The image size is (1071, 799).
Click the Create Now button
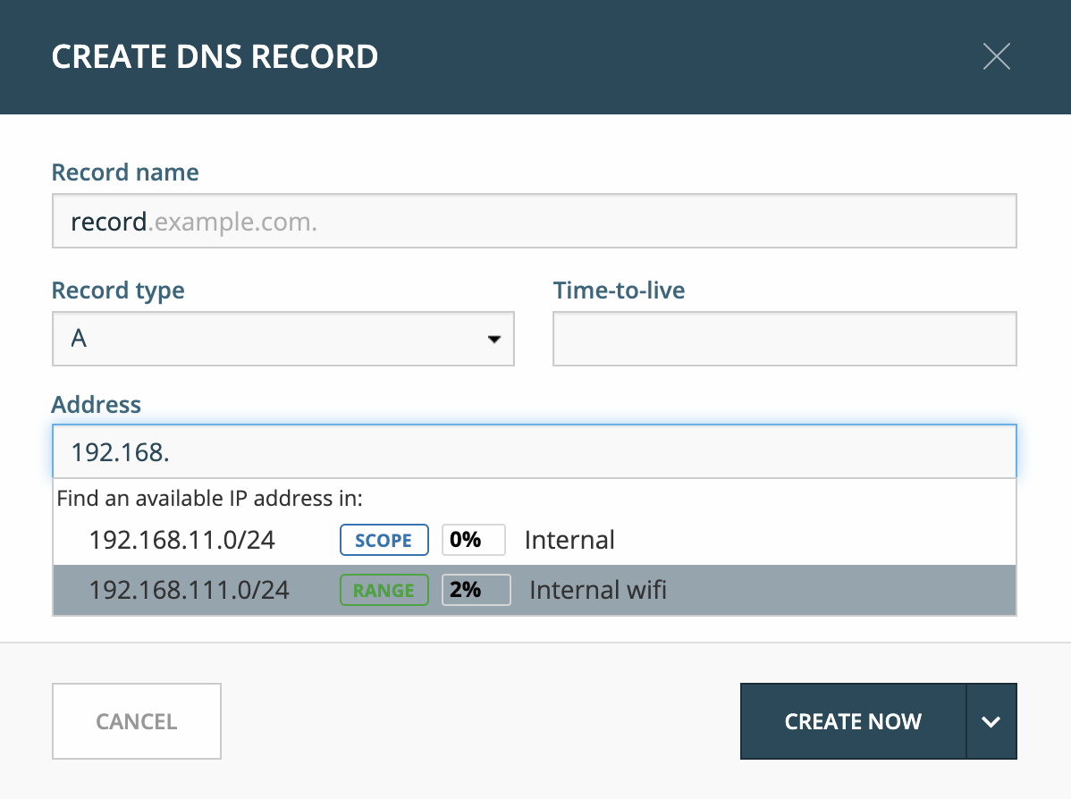coord(853,721)
